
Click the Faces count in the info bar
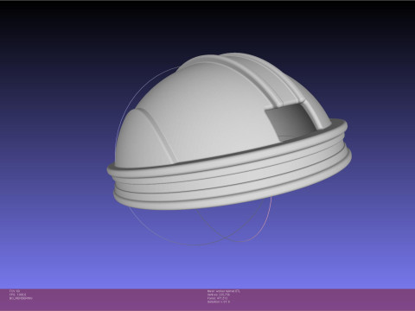pos(217,298)
